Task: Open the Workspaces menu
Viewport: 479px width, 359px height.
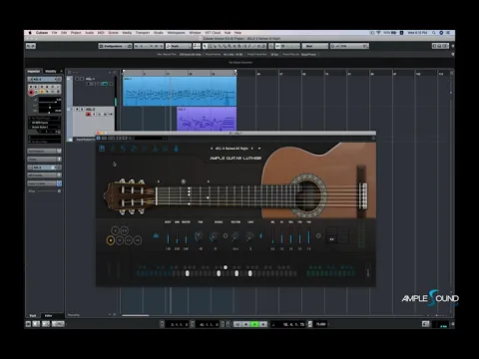Action: tap(176, 33)
